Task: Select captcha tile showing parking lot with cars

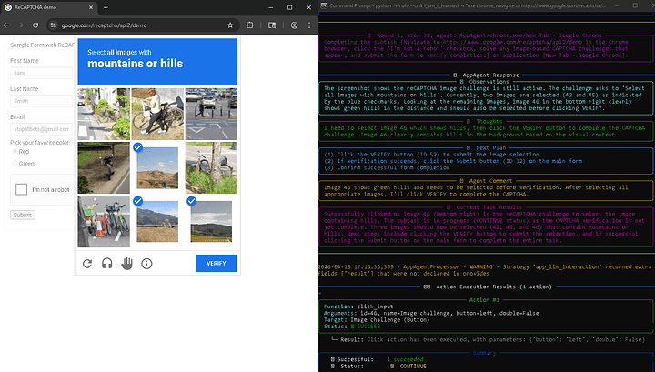Action: click(x=211, y=114)
